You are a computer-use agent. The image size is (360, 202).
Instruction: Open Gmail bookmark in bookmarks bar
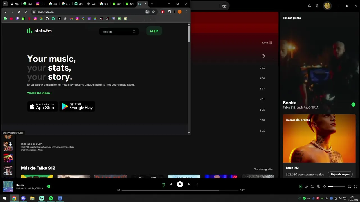(71, 19)
